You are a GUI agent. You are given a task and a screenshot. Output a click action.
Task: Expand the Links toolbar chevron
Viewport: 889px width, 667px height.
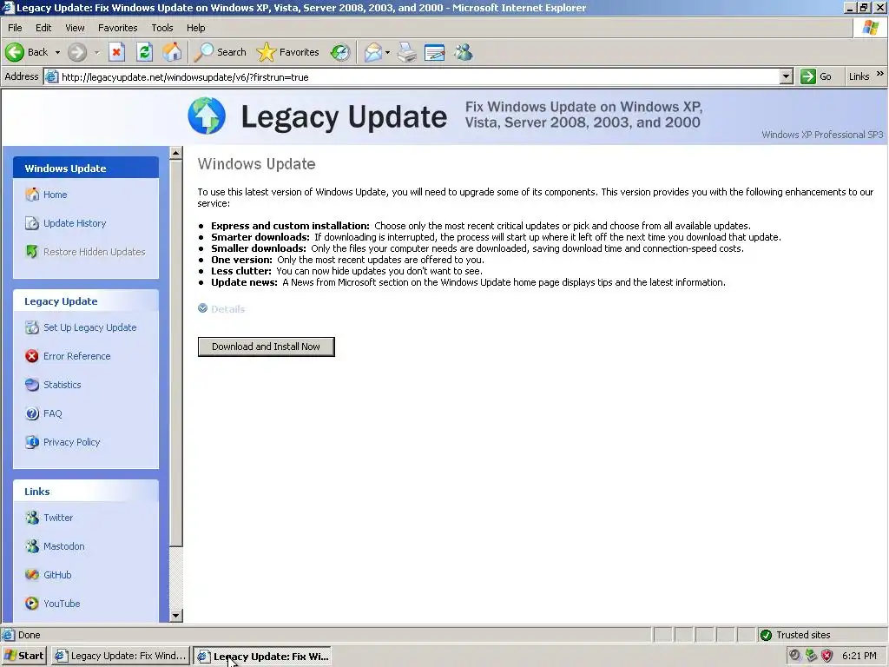pos(880,74)
